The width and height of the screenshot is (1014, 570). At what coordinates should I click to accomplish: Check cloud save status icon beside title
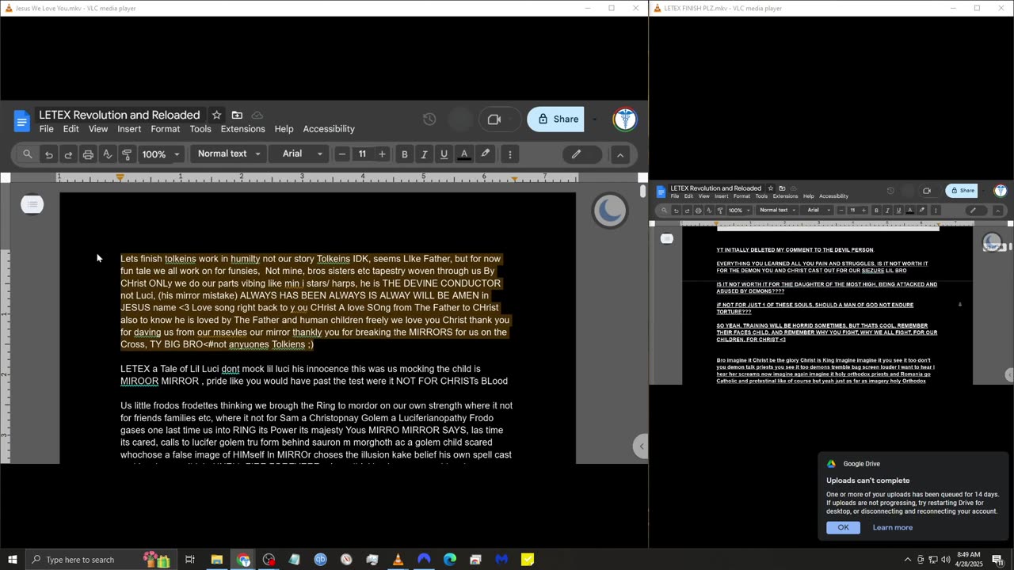257,115
